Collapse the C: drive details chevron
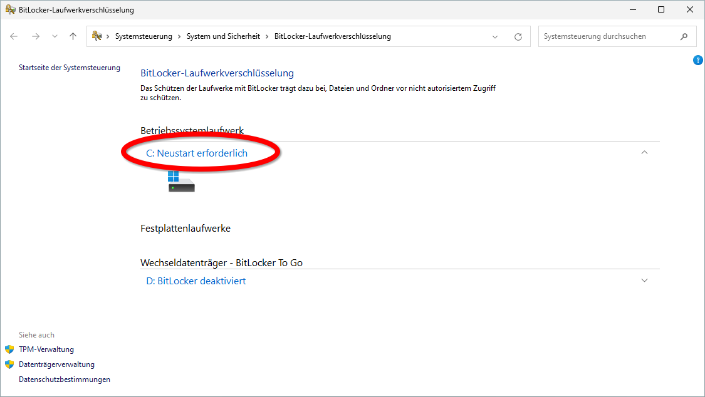 click(x=644, y=152)
